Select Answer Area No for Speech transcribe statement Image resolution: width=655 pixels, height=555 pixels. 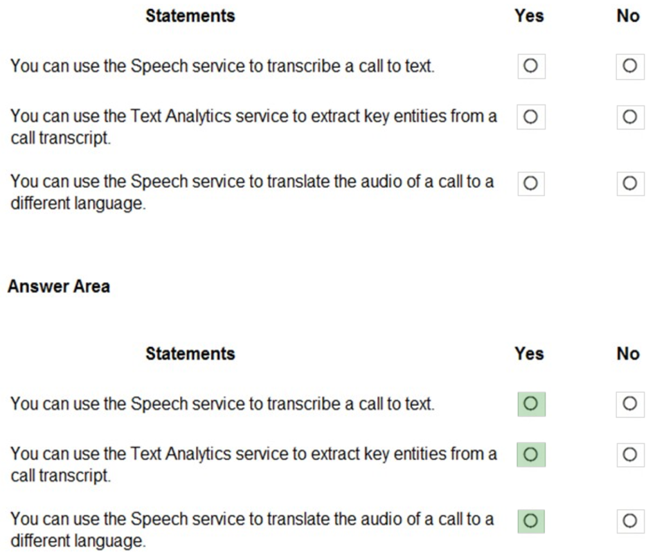click(x=629, y=403)
